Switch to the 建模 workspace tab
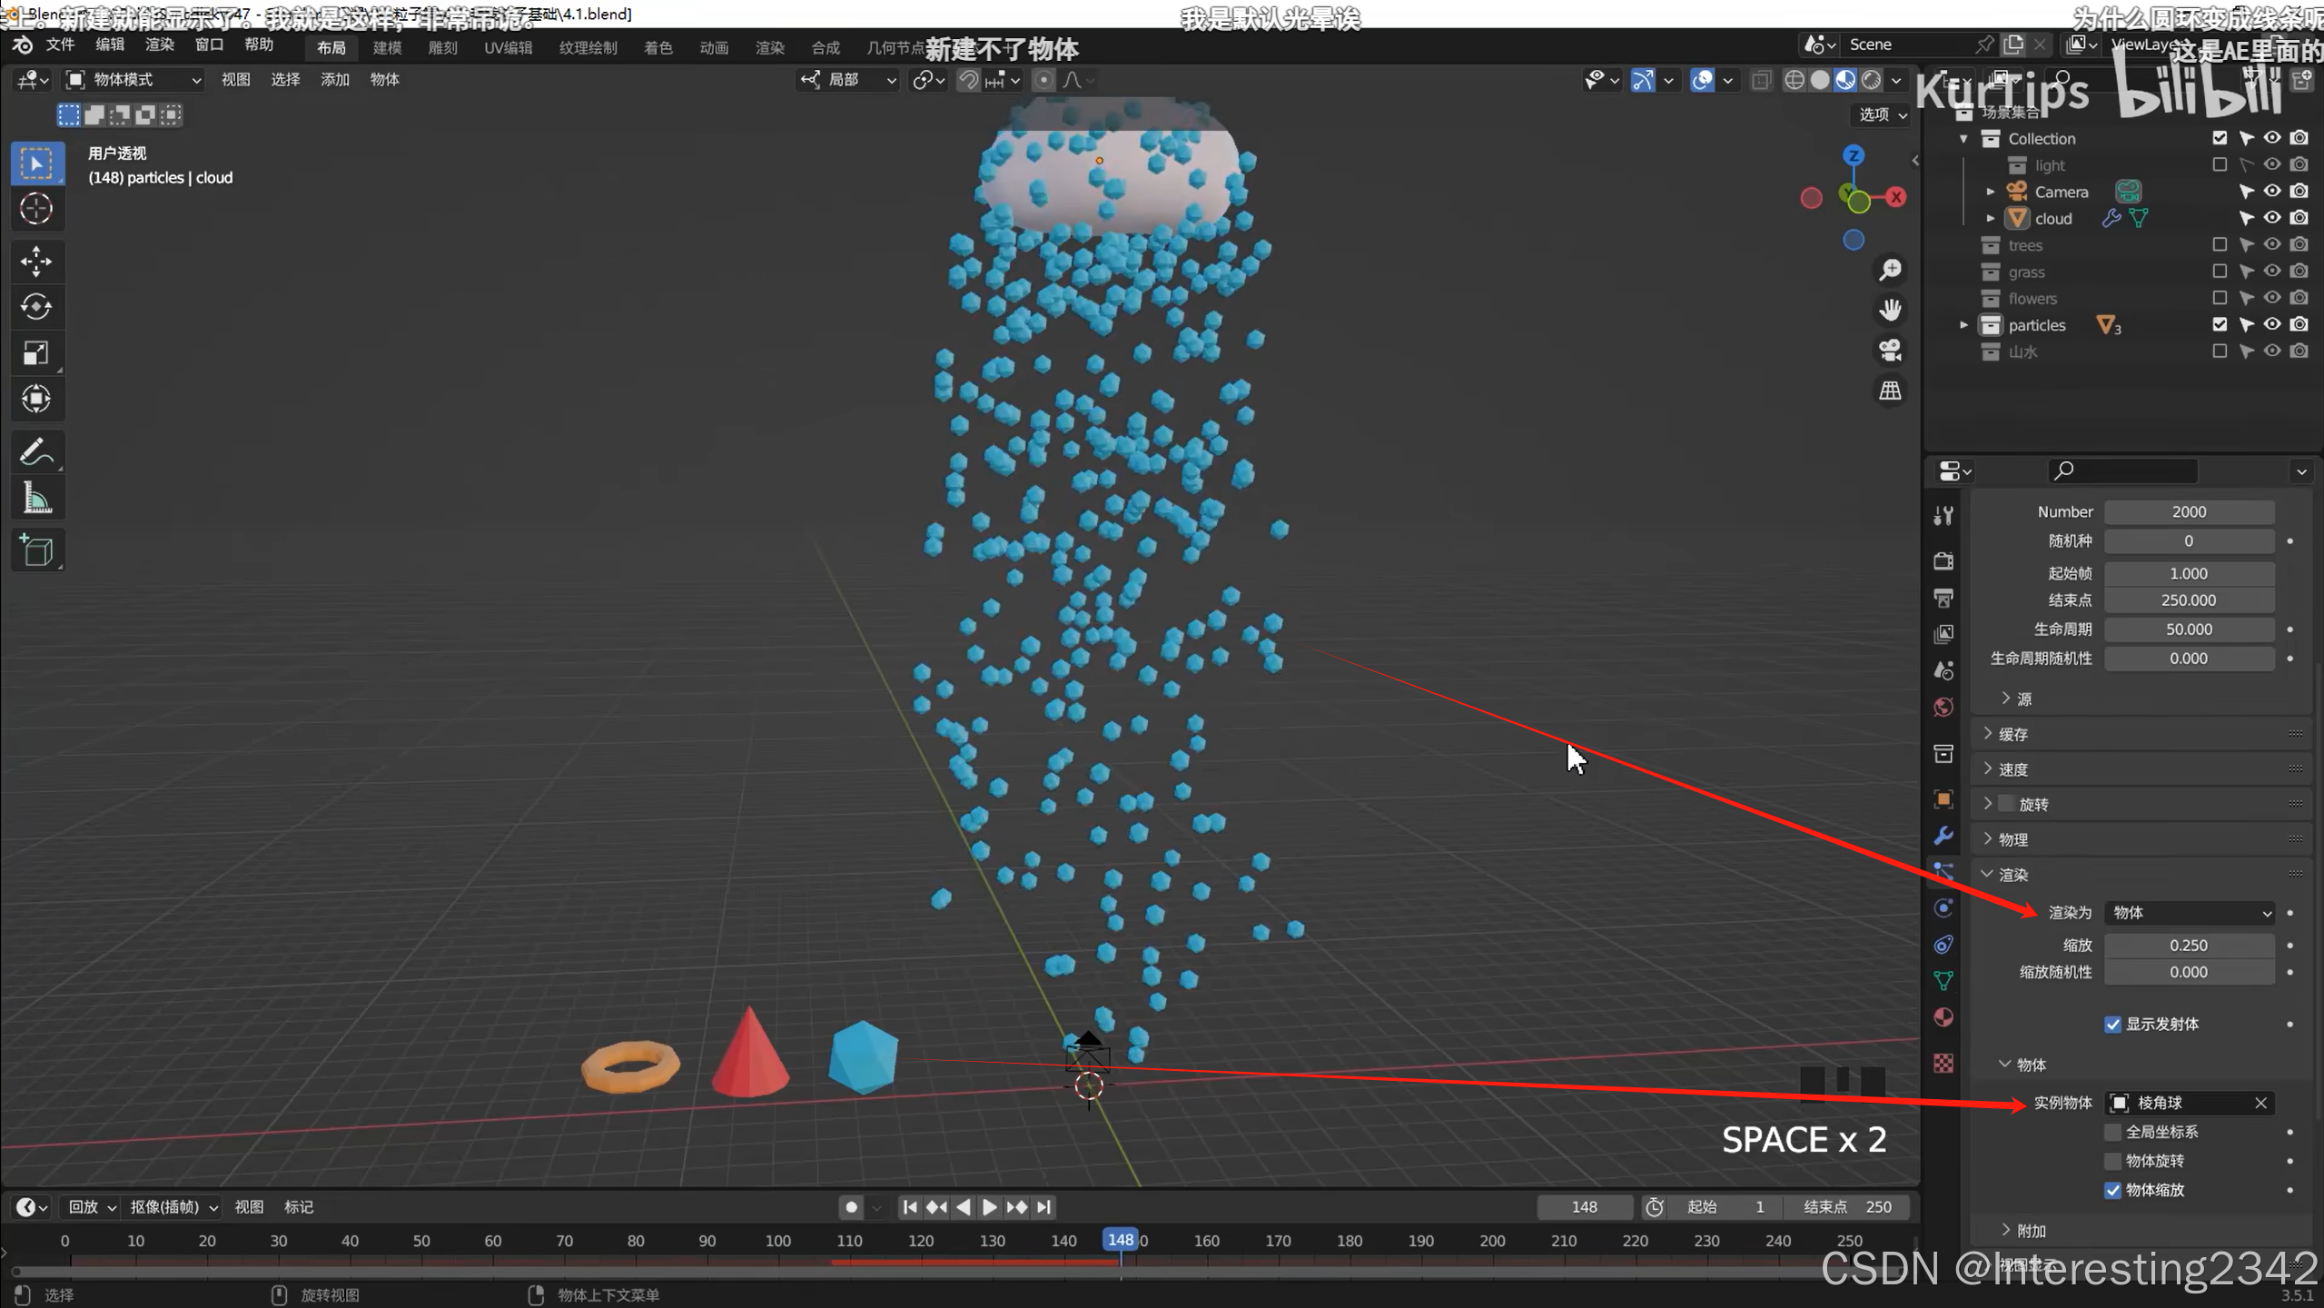The height and width of the screenshot is (1308, 2324). [387, 48]
